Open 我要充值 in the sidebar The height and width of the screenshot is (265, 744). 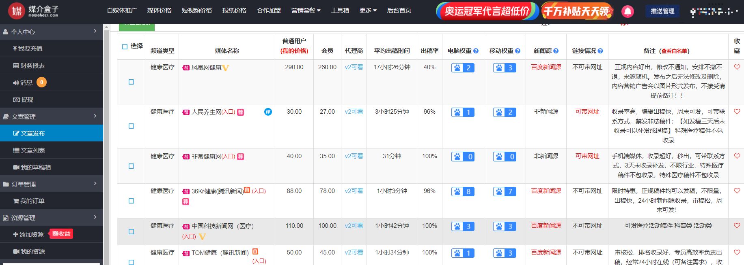52,48
